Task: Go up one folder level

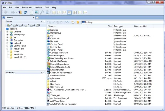Action: [20, 13]
